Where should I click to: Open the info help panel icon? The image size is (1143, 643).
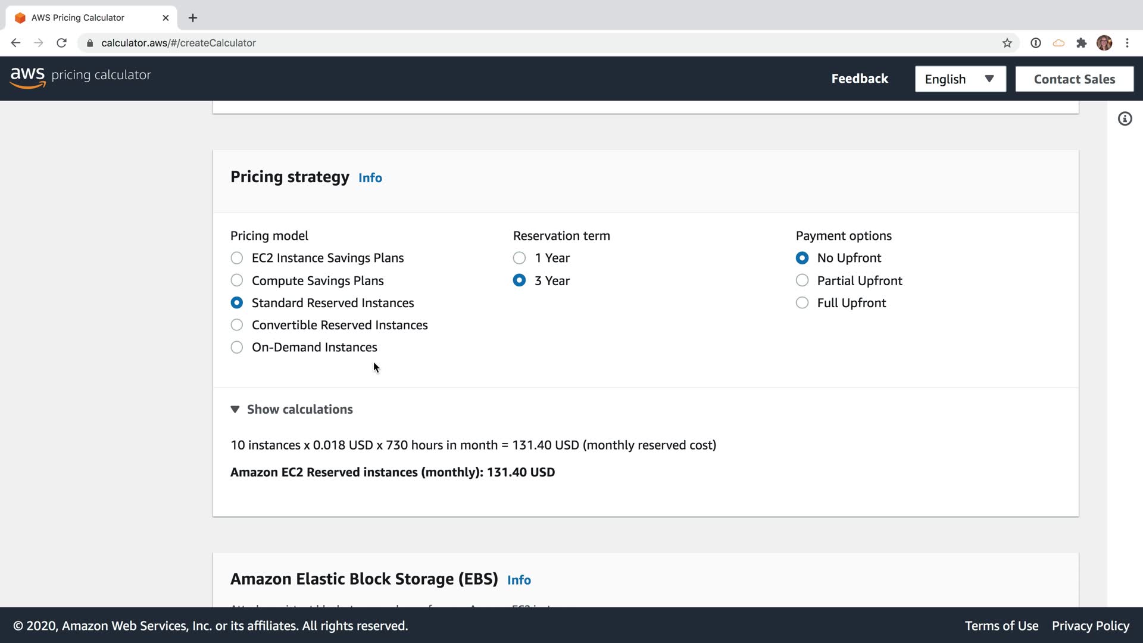click(x=1125, y=119)
